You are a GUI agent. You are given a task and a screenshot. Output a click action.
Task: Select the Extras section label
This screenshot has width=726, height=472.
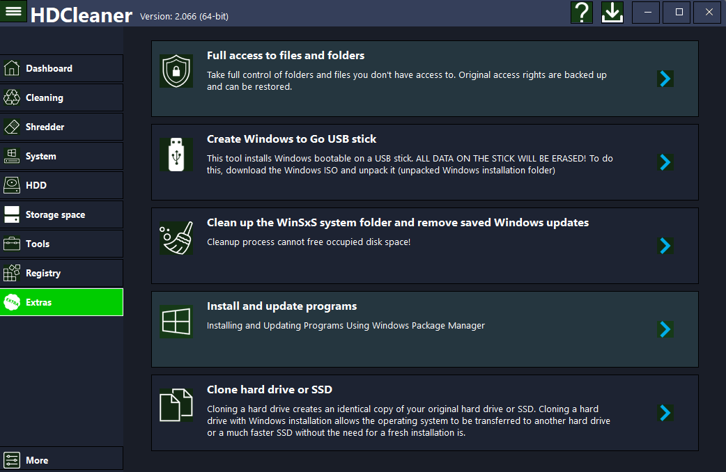(x=38, y=302)
